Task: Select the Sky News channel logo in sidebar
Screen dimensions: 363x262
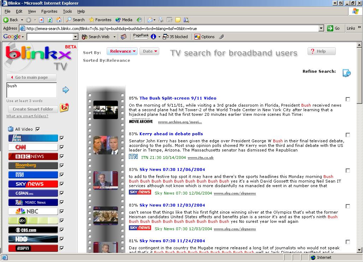Action: (x=33, y=184)
